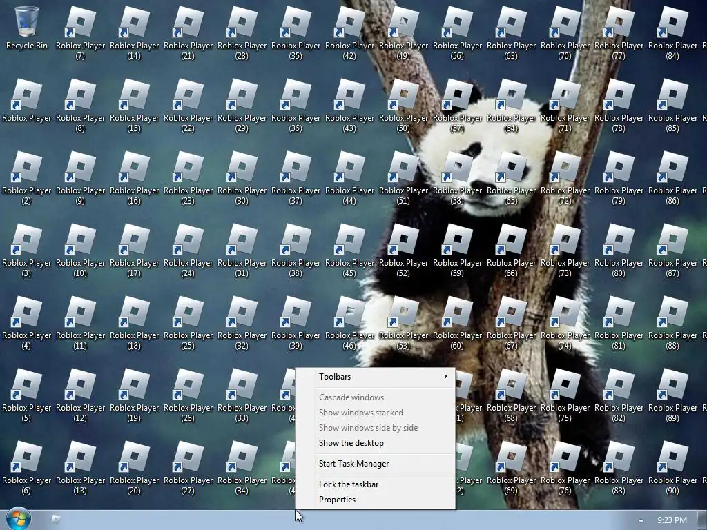The width and height of the screenshot is (707, 530).
Task: Open taskbar Properties from context menu
Action: coord(375,500)
